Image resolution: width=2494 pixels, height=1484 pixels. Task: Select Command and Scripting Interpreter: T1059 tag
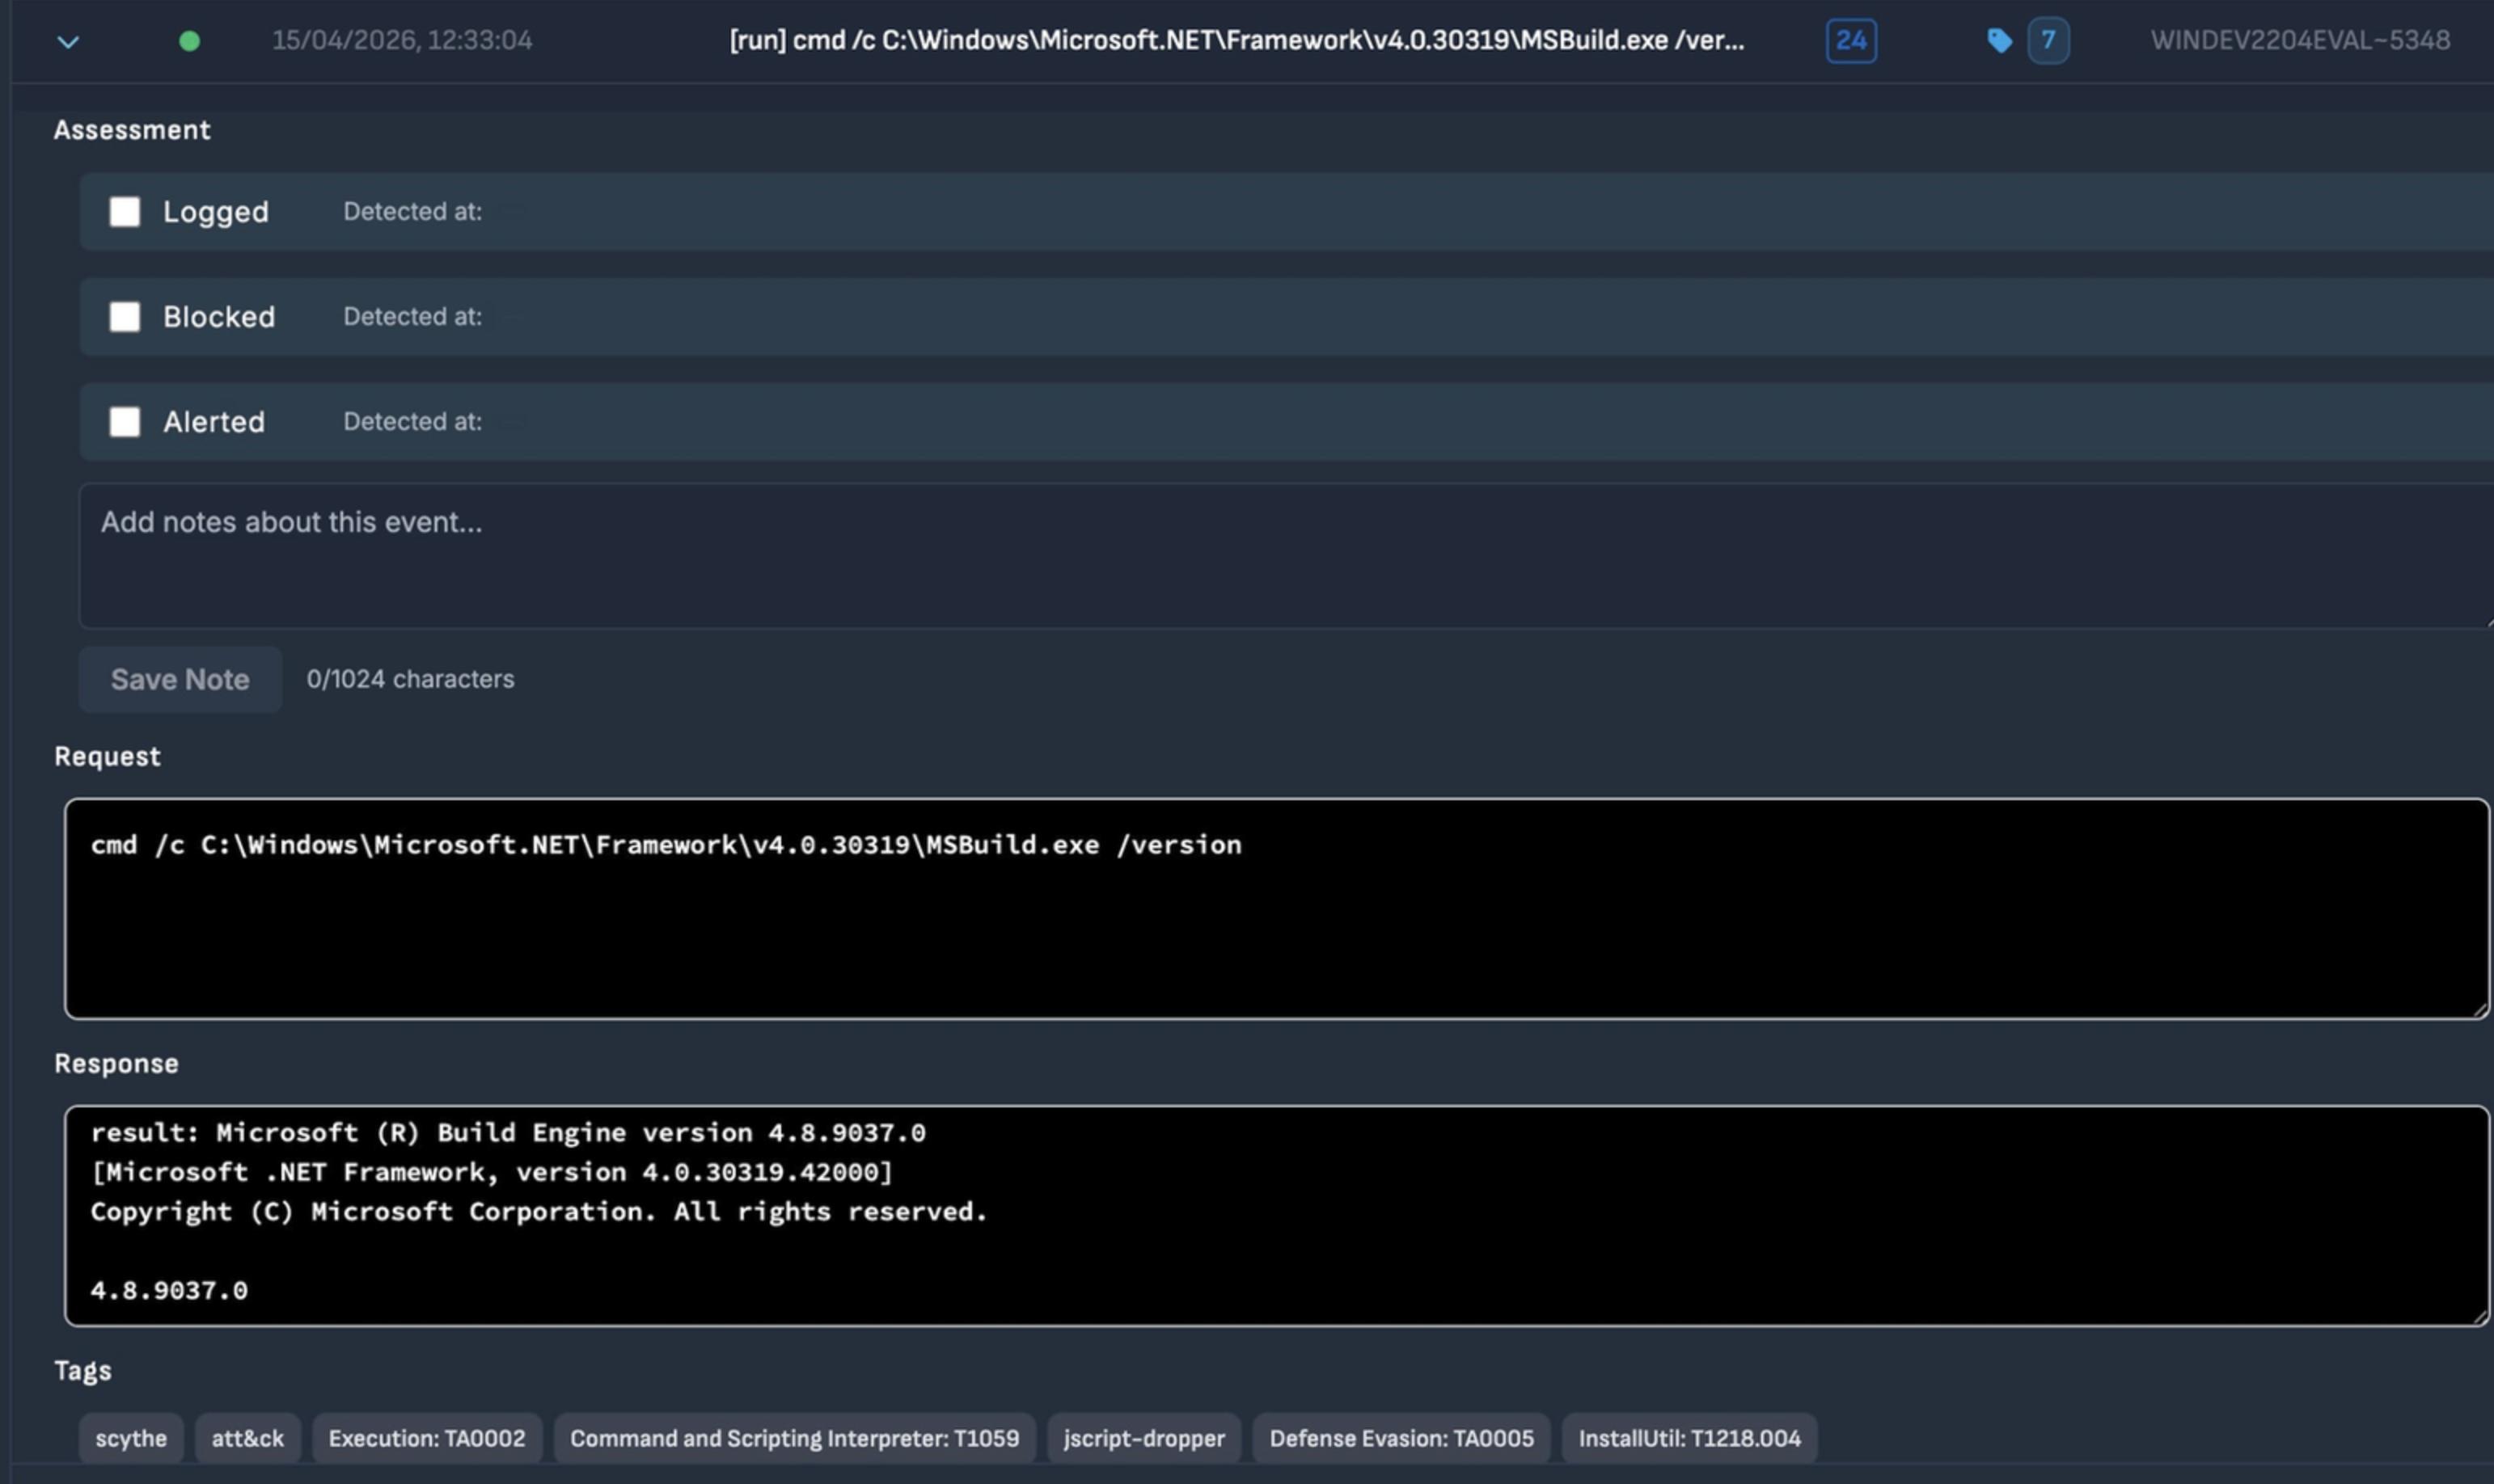tap(794, 1438)
